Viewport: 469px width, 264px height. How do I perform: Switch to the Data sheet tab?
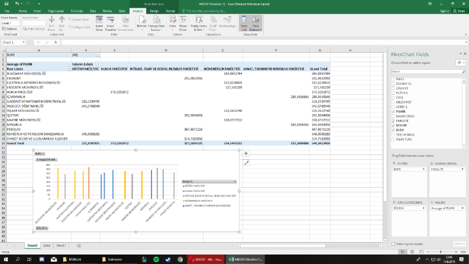pos(47,246)
